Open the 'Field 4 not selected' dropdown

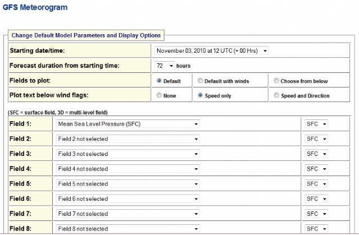[128, 169]
